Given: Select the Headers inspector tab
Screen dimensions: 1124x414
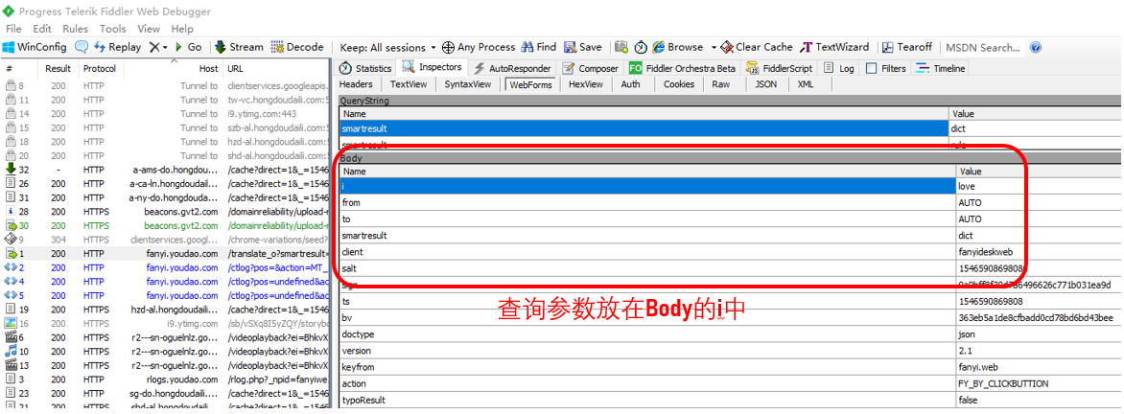Looking at the screenshot, I should pos(356,83).
